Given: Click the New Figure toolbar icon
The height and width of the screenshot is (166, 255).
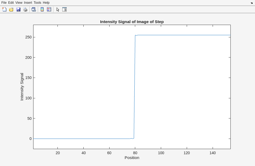Looking at the screenshot, I should pyautogui.click(x=4, y=9).
